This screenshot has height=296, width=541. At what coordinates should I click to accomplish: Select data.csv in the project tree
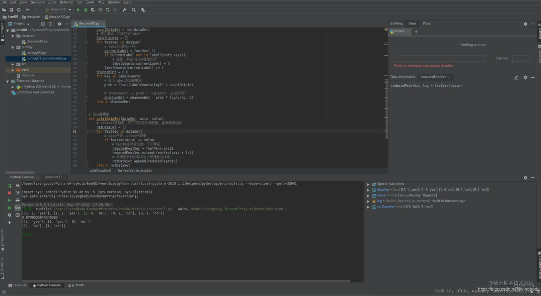[28, 75]
